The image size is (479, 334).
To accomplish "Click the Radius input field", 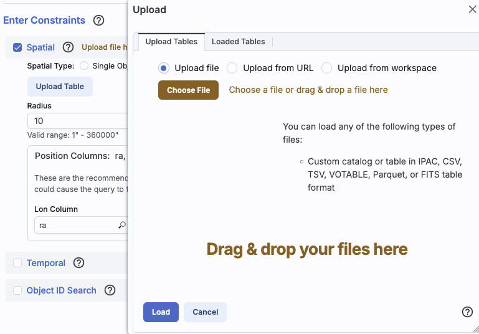I will point(77,121).
